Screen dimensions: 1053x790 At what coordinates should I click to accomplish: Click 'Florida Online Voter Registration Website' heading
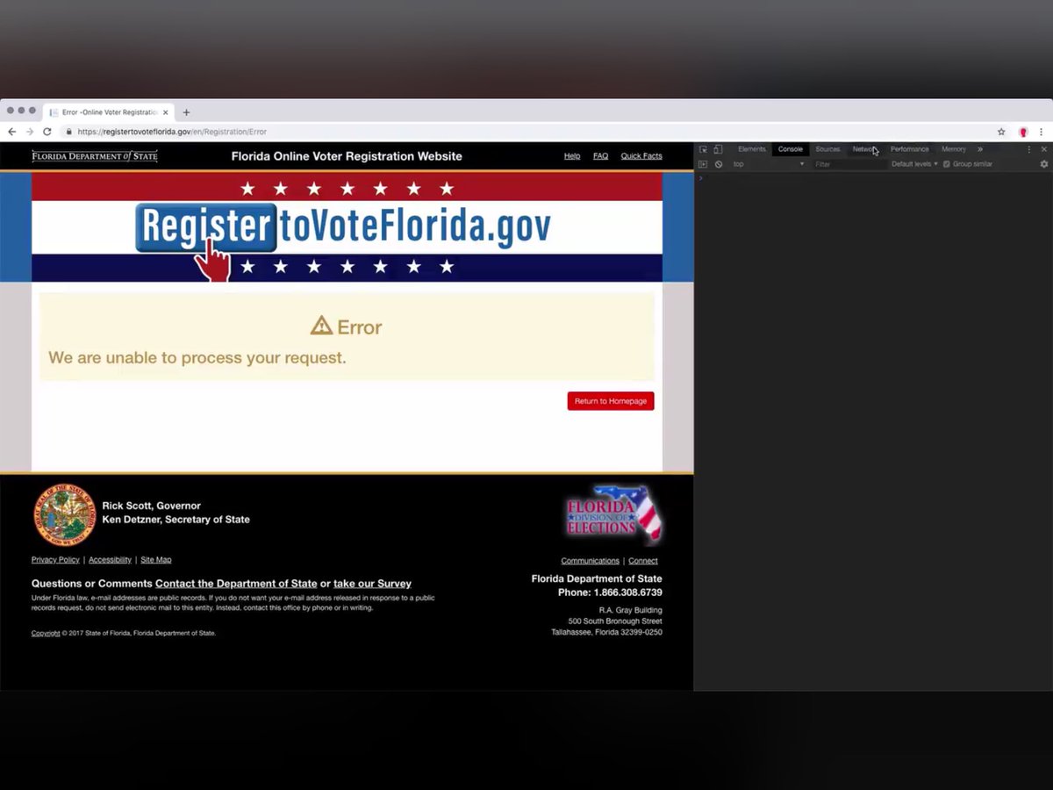[x=347, y=156]
